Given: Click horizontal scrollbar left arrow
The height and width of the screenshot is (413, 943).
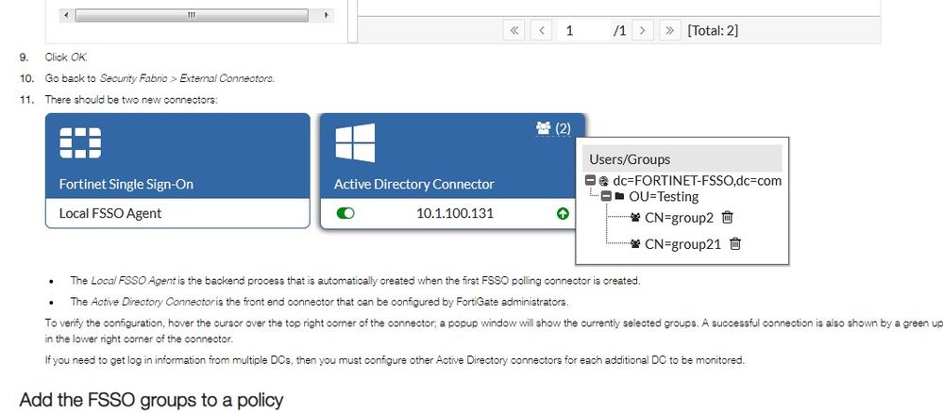Looking at the screenshot, I should point(65,15).
